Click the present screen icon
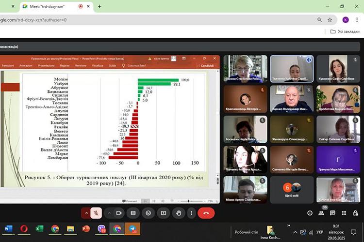The image size is (364, 242). click(x=164, y=212)
